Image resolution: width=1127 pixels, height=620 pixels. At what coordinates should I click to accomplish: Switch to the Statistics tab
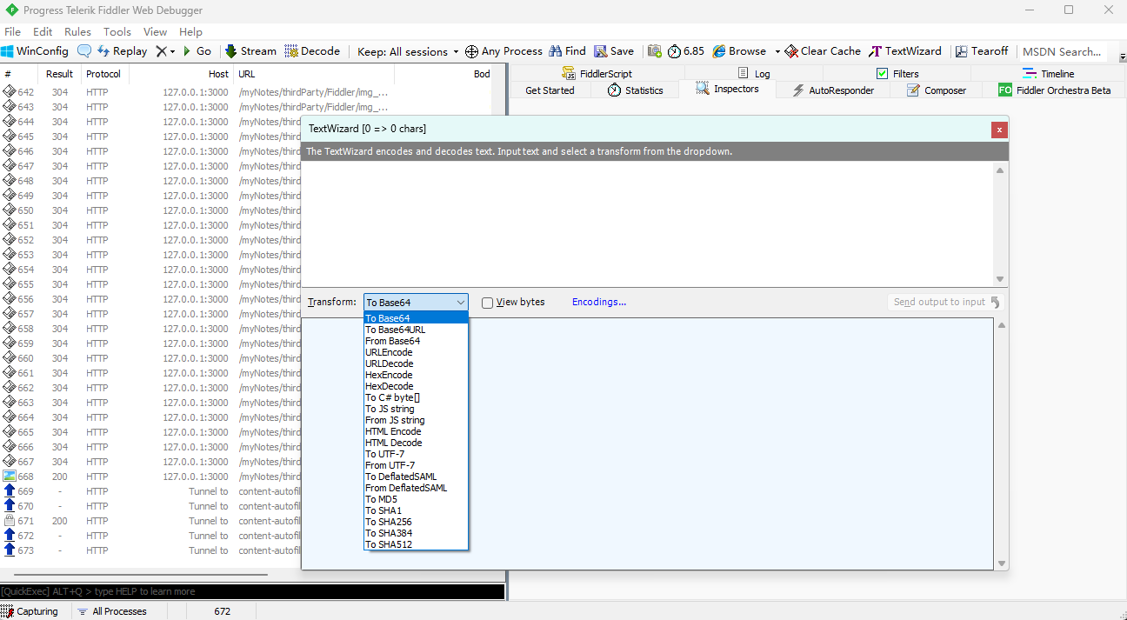[635, 90]
